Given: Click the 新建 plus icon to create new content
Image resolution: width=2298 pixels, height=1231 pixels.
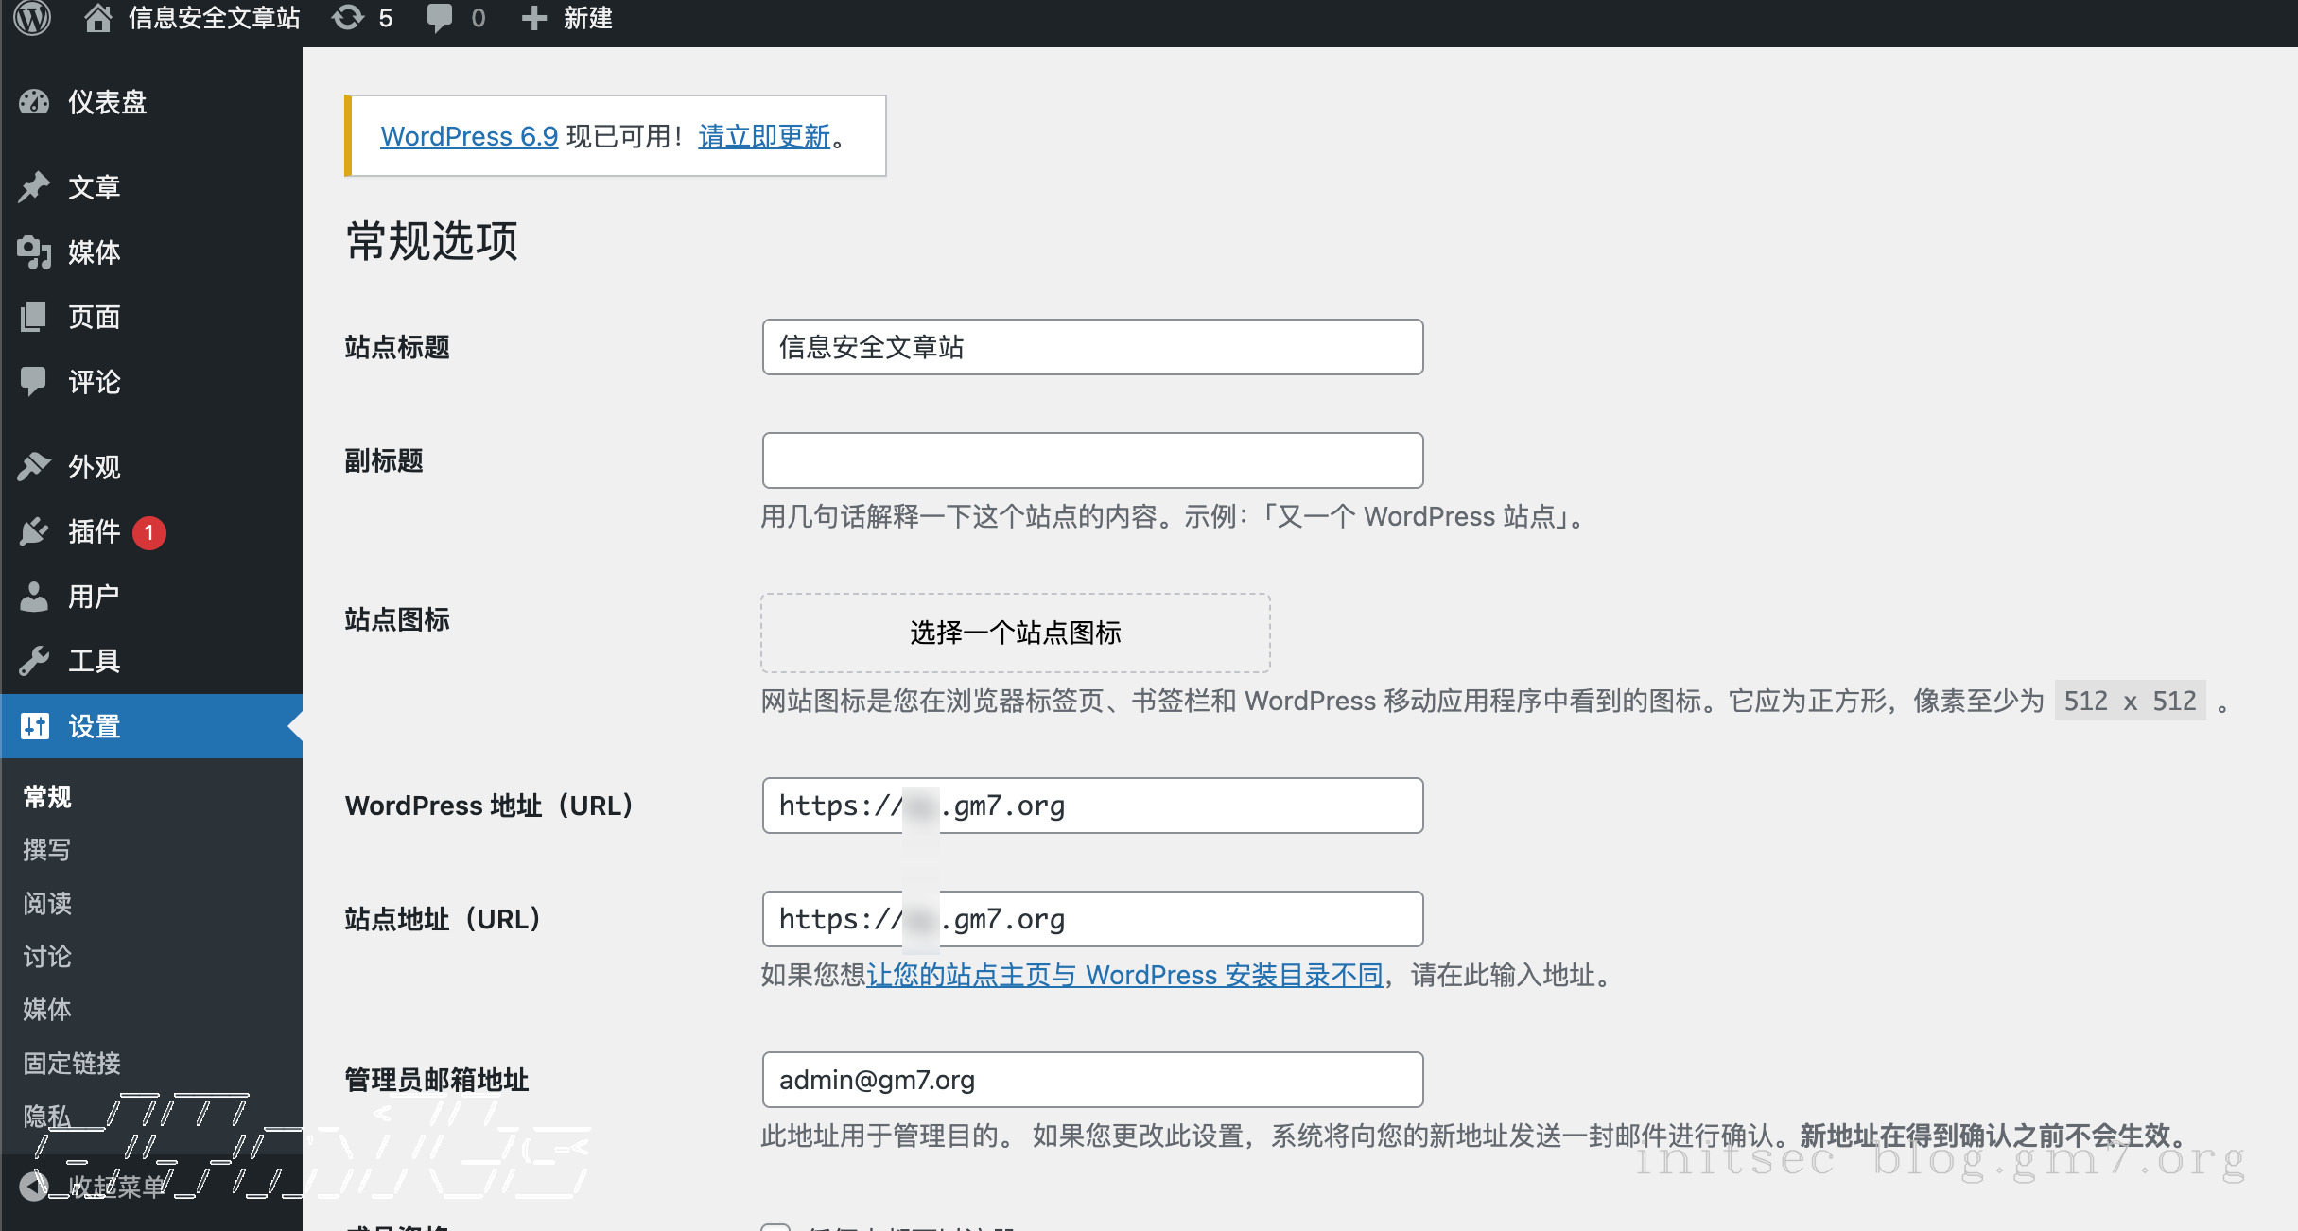Looking at the screenshot, I should (534, 17).
